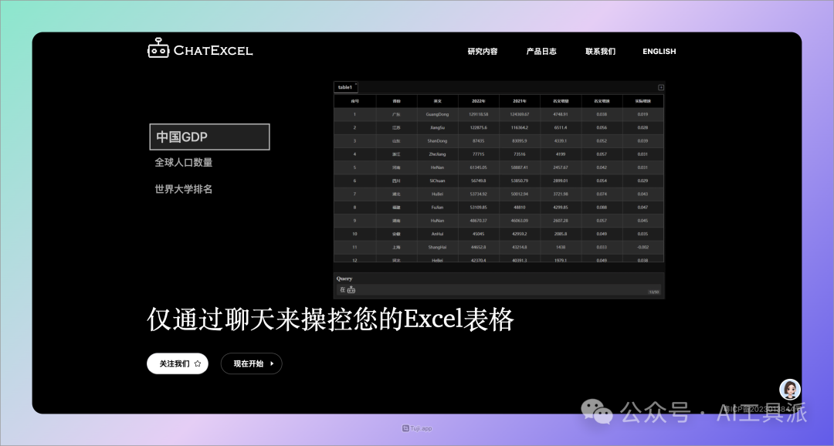Click the 关注我们 button
834x446 pixels.
tap(178, 363)
